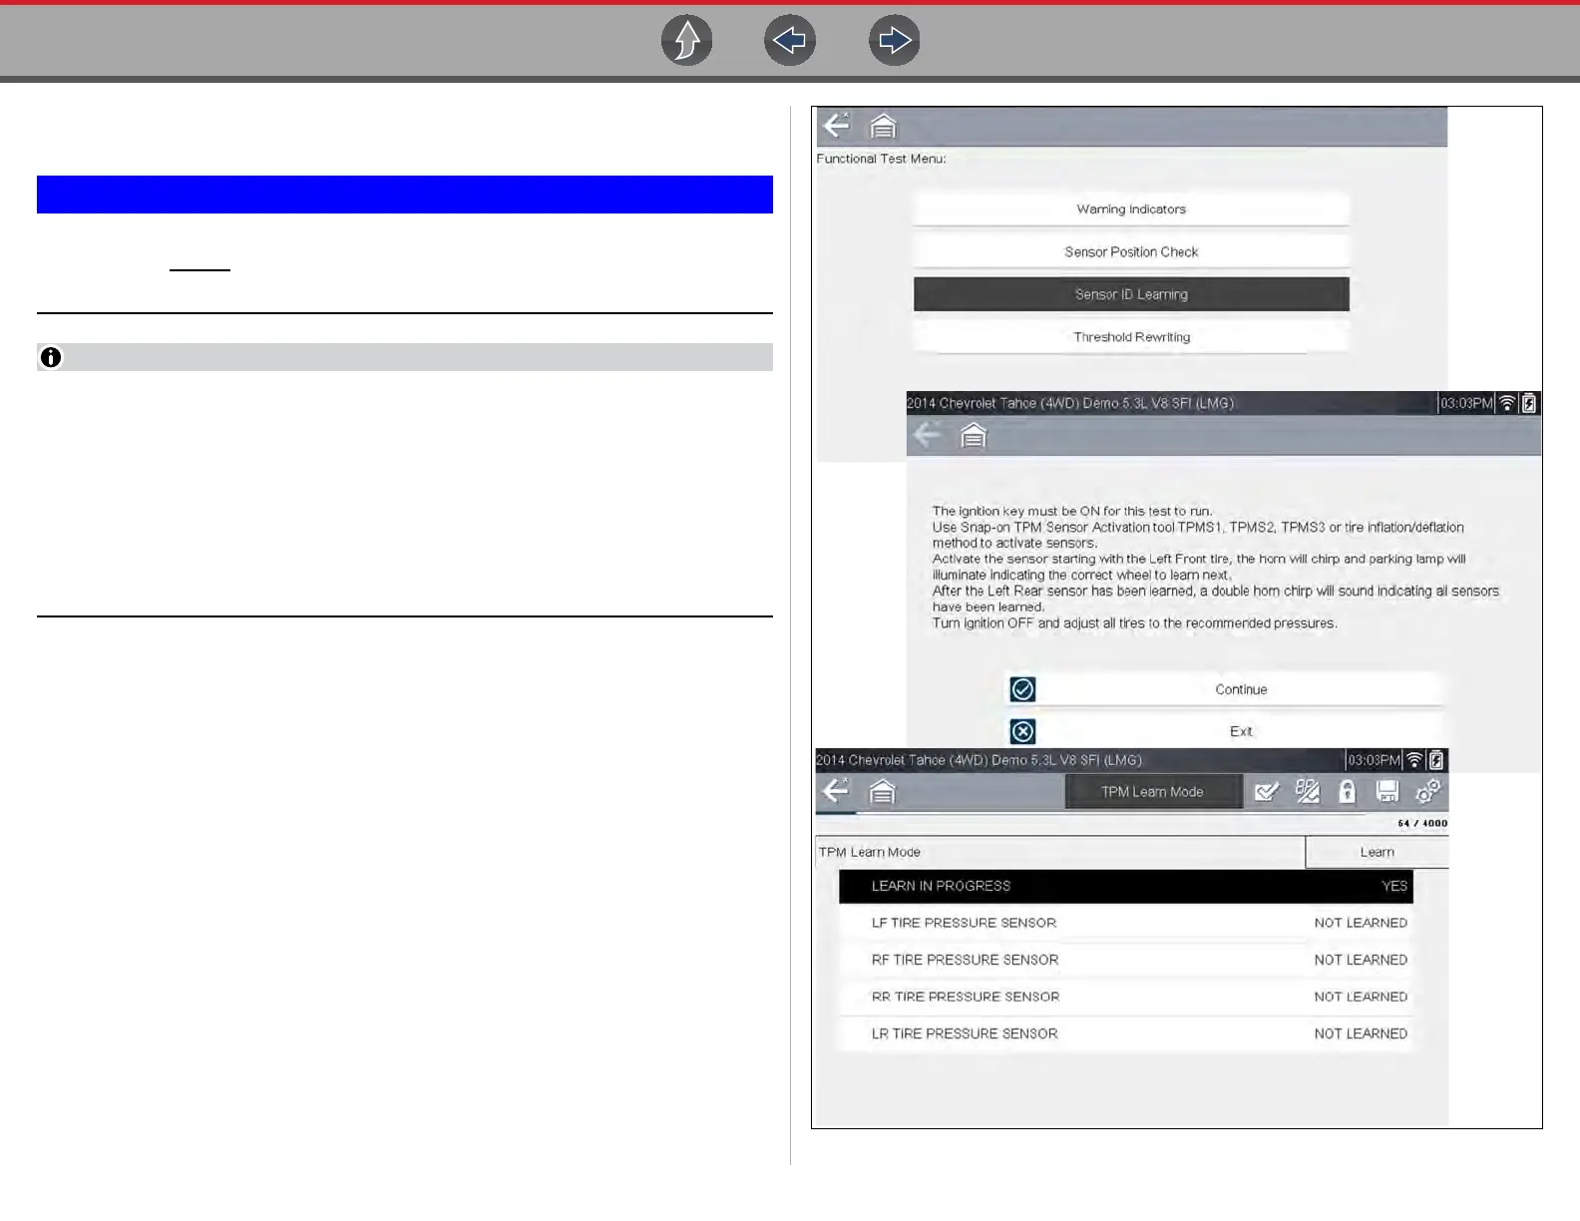This screenshot has height=1221, width=1580.
Task: Select LR TIRE PRESSURE SENSOR row
Action: [1125, 1033]
